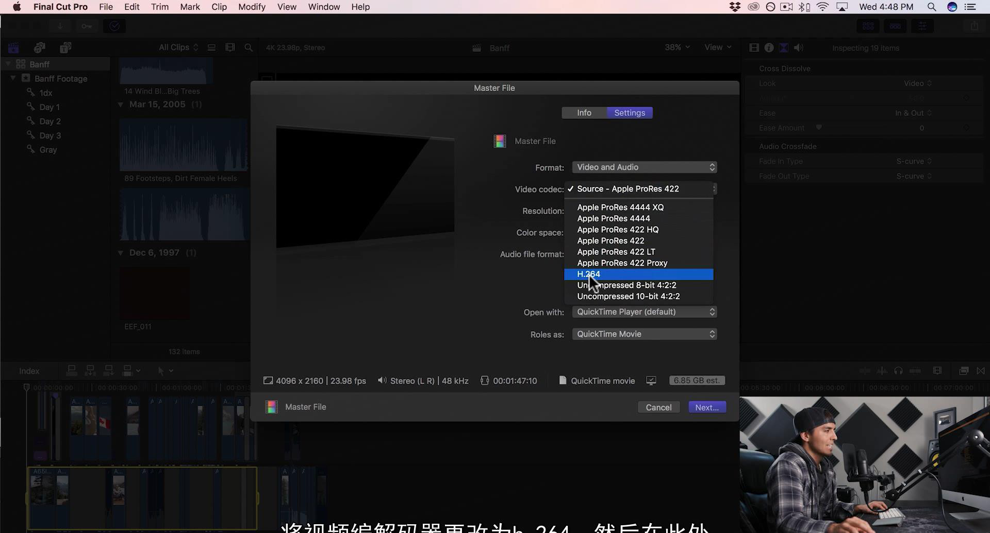Screen dimensions: 990x533
Task: Toggle the timeline panel button
Action: [895, 26]
